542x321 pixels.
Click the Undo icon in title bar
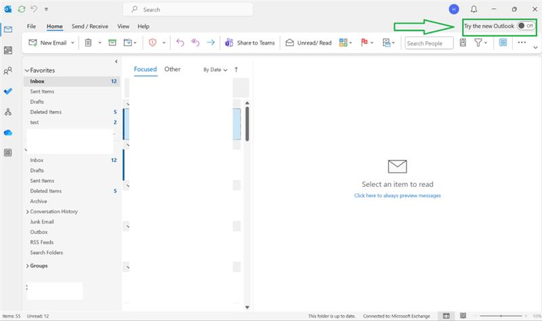(34, 9)
